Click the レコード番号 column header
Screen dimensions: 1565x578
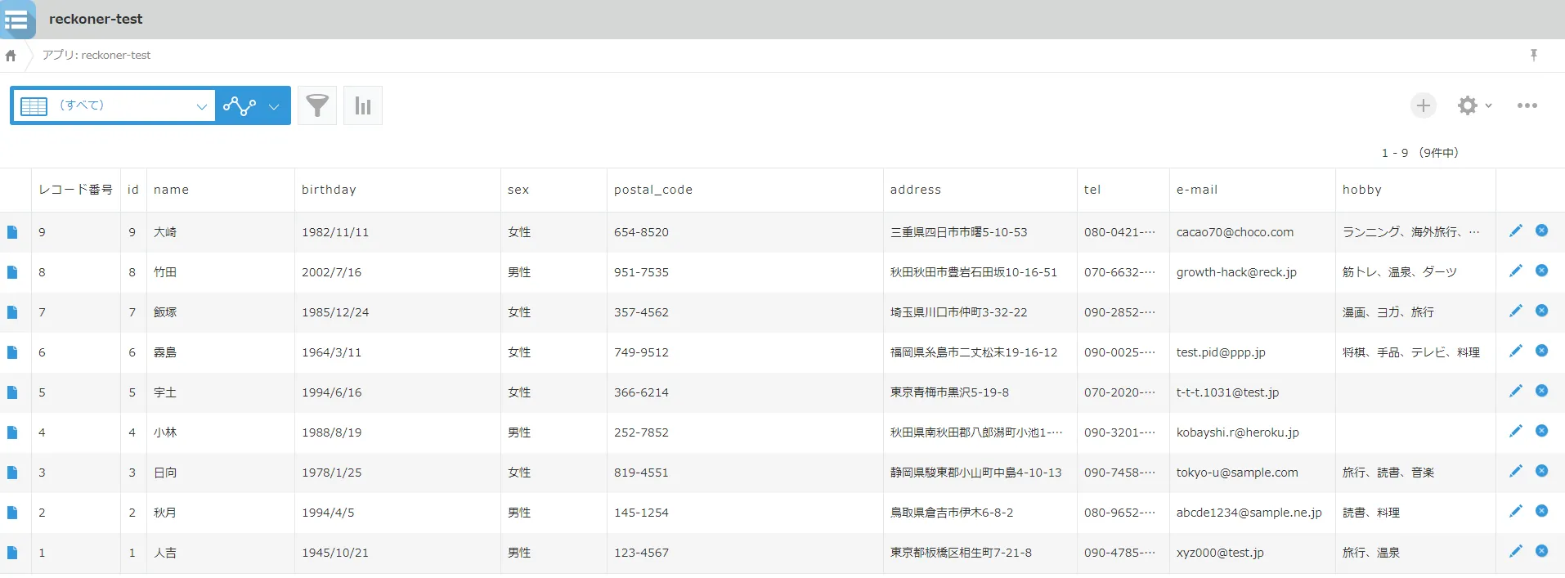coord(75,190)
